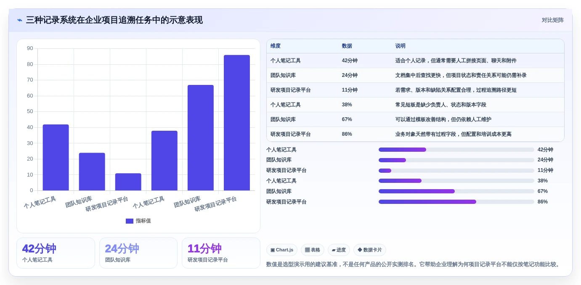Viewport: 581px width, 285px height.
Task: Click description 业务对象天然带有过程字段
Action: coord(454,134)
